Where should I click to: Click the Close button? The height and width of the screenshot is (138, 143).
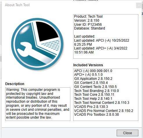click(x=127, y=133)
